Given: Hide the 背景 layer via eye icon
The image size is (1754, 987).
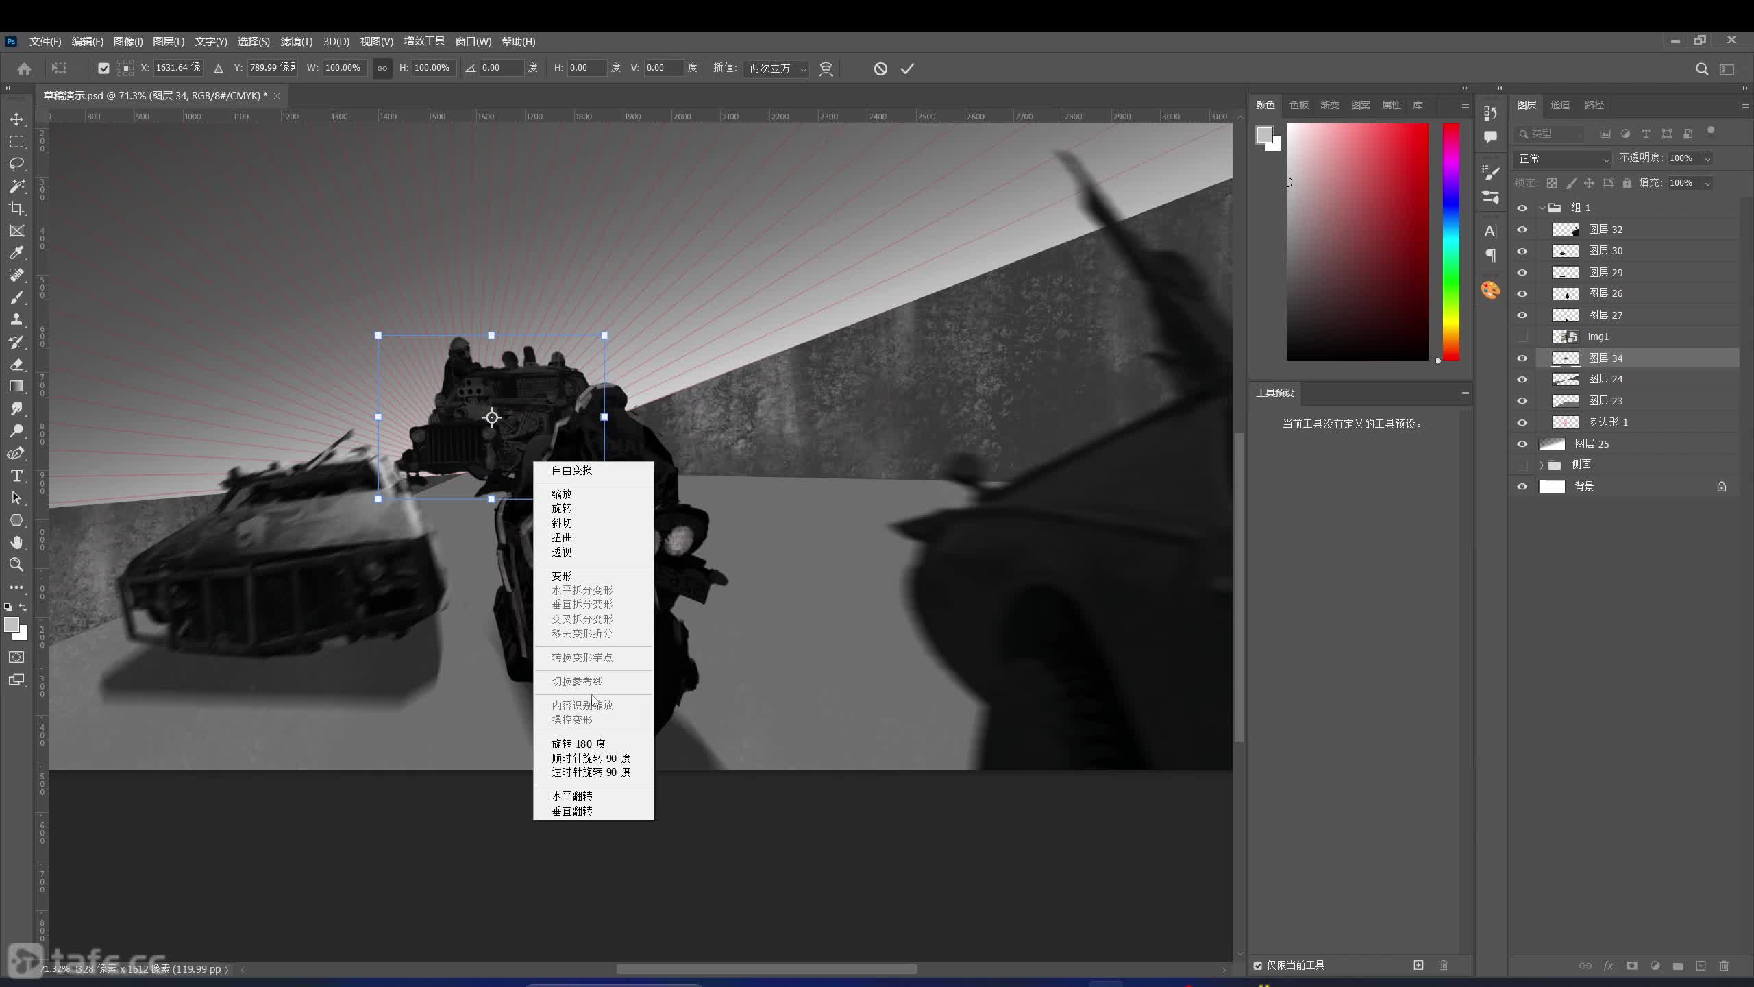Looking at the screenshot, I should [x=1522, y=487].
